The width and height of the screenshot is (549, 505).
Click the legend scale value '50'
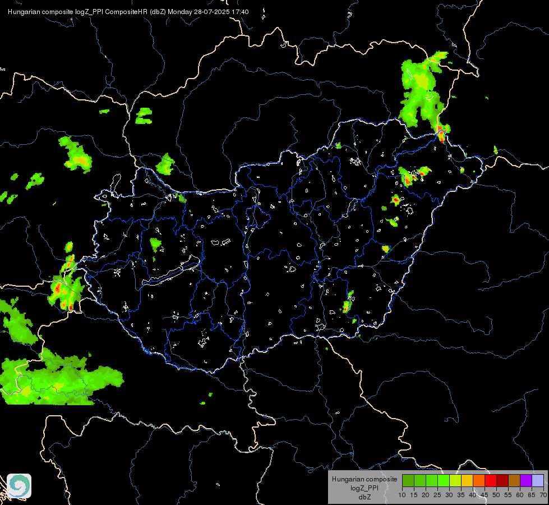pos(496,495)
